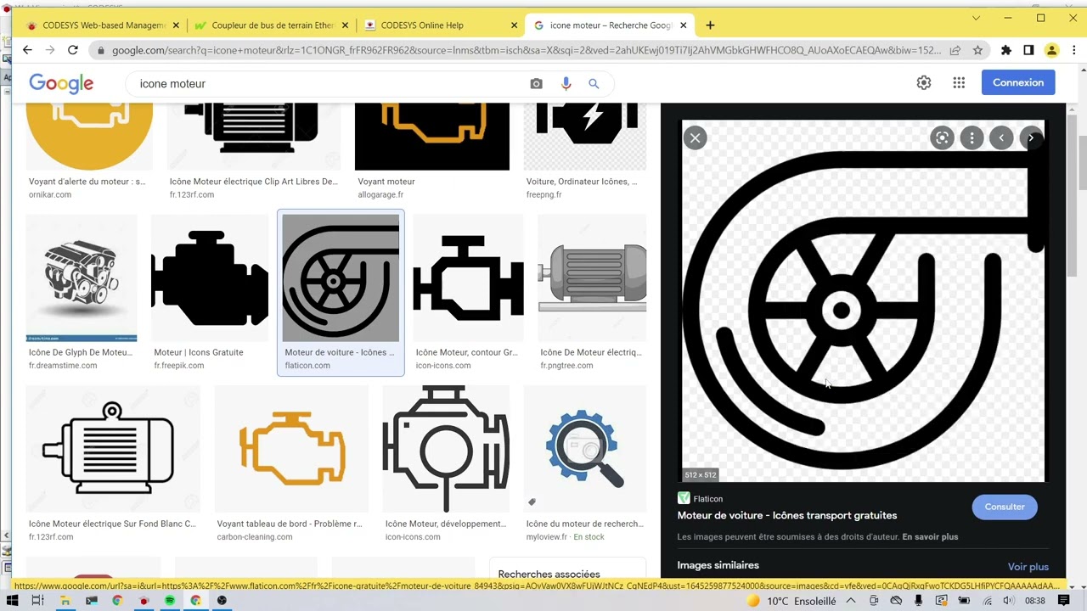The image size is (1087, 611).
Task: Open the Windows Start menu
Action: click(x=12, y=601)
